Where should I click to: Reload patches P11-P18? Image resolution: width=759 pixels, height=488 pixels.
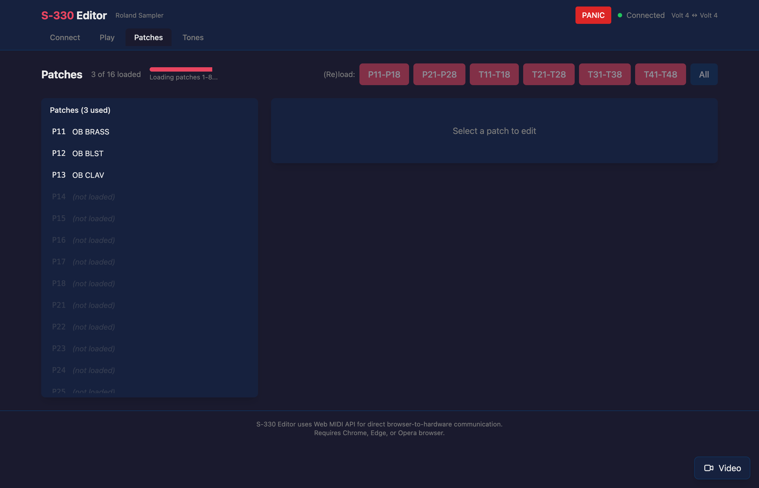[384, 74]
